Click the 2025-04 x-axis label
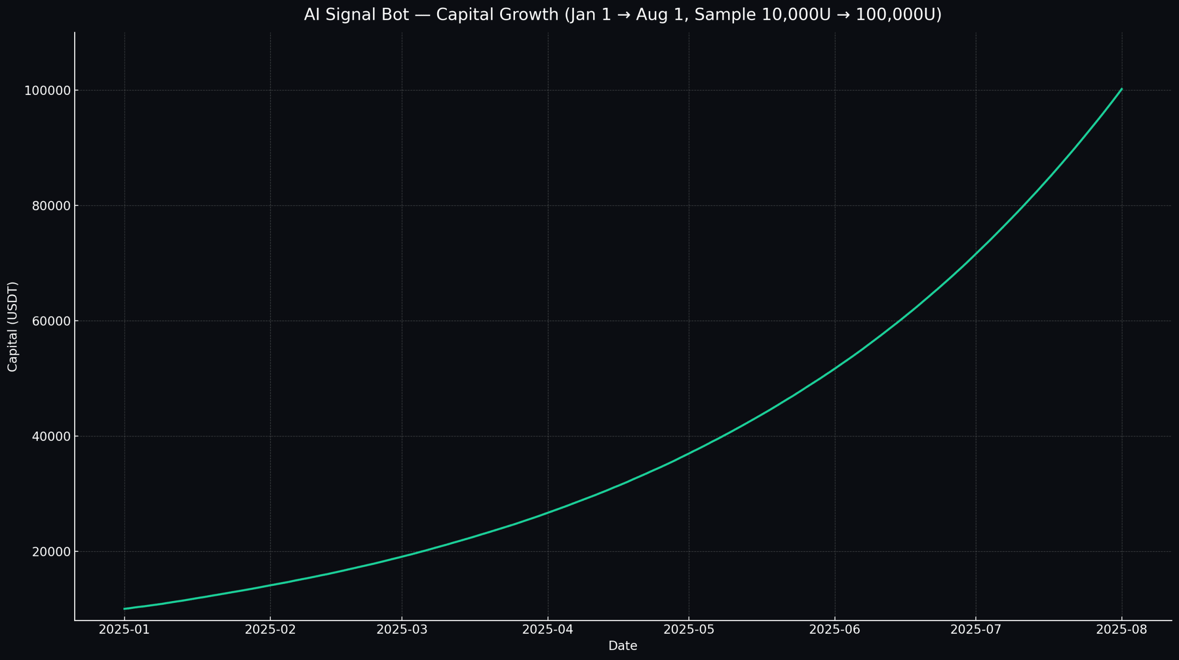This screenshot has height=660, width=1179. click(x=548, y=630)
